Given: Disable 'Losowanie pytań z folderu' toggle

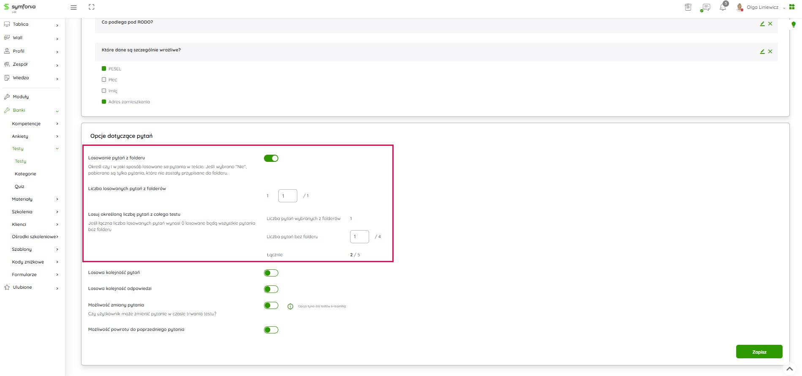Looking at the screenshot, I should point(271,158).
